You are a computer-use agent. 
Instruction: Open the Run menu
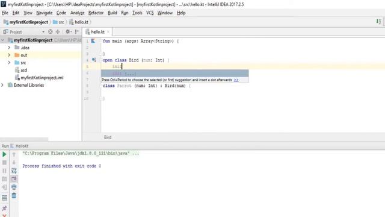click(125, 13)
